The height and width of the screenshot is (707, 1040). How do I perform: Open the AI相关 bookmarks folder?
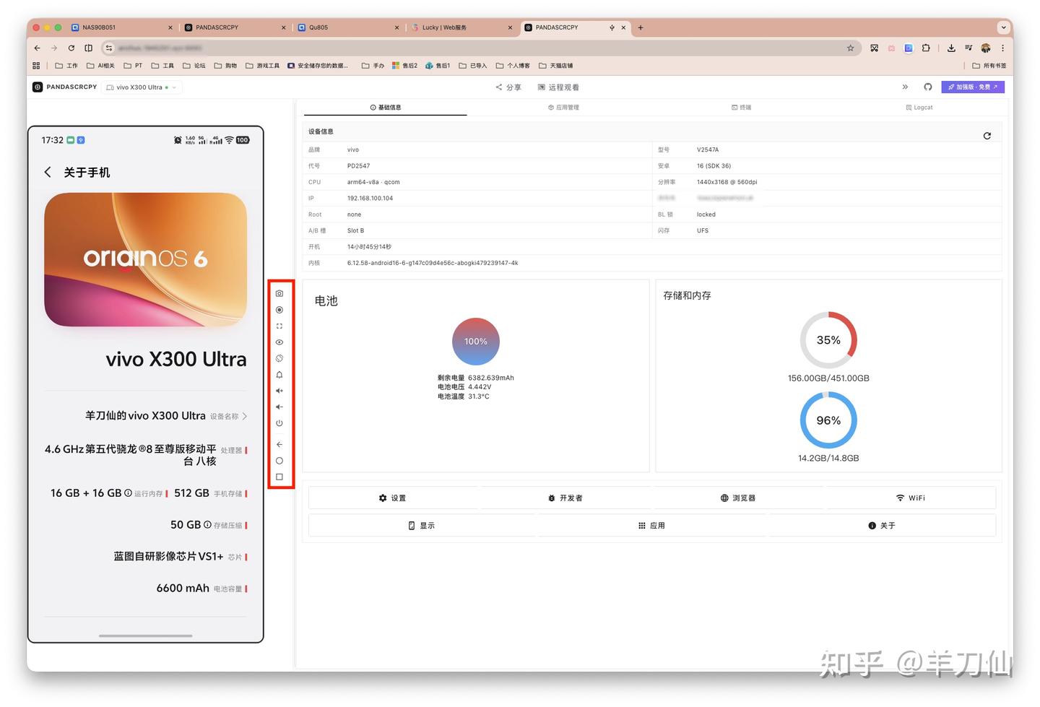(x=100, y=66)
